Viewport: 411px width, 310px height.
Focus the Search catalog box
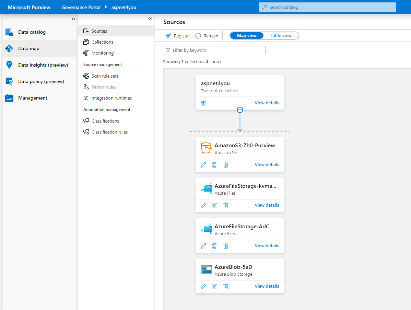point(327,7)
